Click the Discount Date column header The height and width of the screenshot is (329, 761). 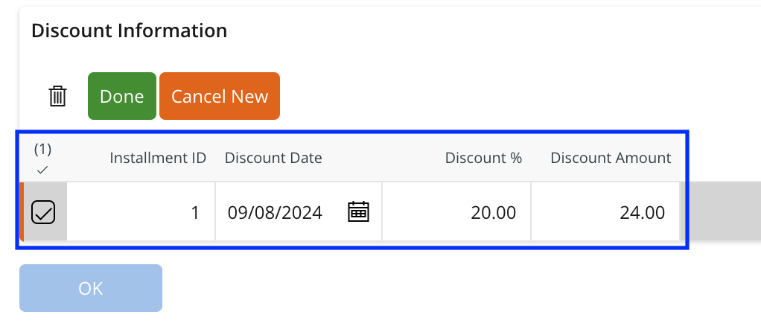click(x=273, y=158)
